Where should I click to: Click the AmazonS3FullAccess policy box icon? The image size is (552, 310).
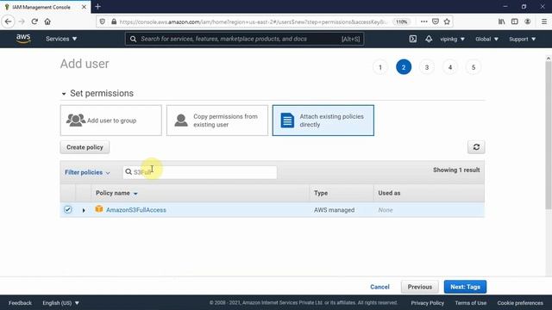coord(99,209)
